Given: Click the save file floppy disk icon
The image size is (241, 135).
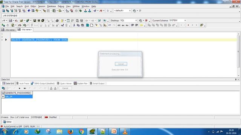Looking at the screenshot, I should click(x=35, y=21).
